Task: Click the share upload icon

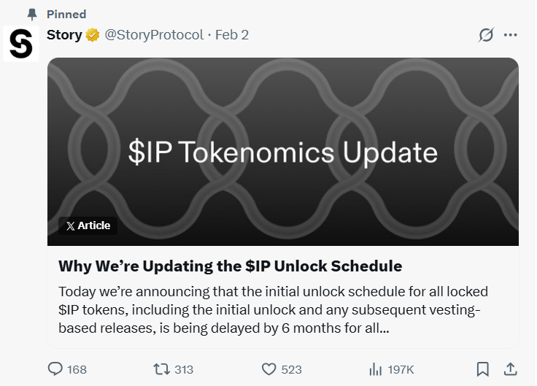Action: tap(511, 369)
